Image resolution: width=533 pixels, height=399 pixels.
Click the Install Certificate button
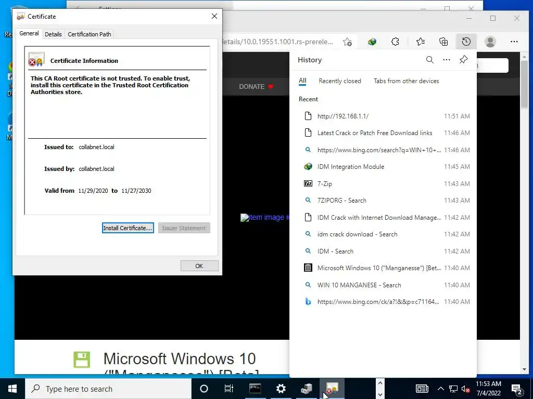click(x=128, y=228)
